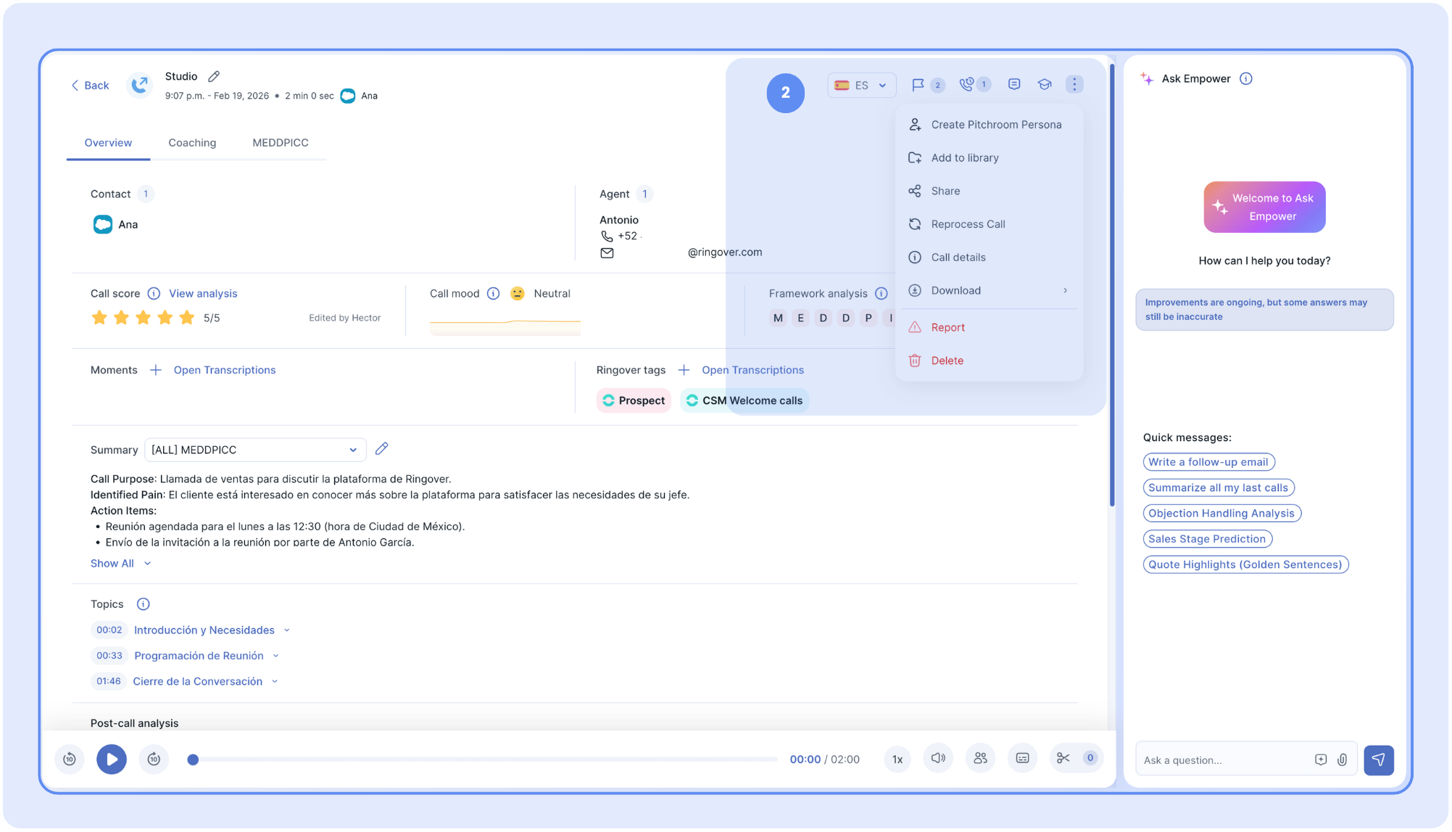Viewport: 1452px width, 832px height.
Task: Select Reprocess Call from the menu
Action: (x=968, y=224)
